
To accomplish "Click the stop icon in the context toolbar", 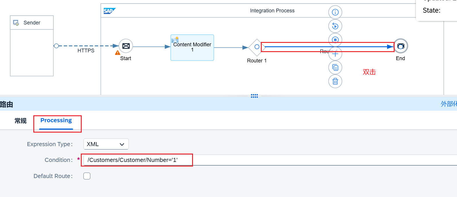I will [335, 40].
